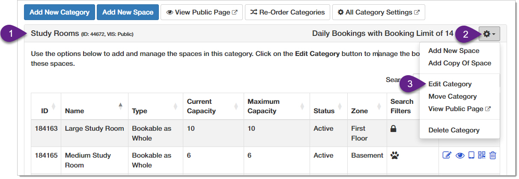Click paw icon in Medium Study Room row
Image resolution: width=519 pixels, height=179 pixels.
click(x=394, y=156)
